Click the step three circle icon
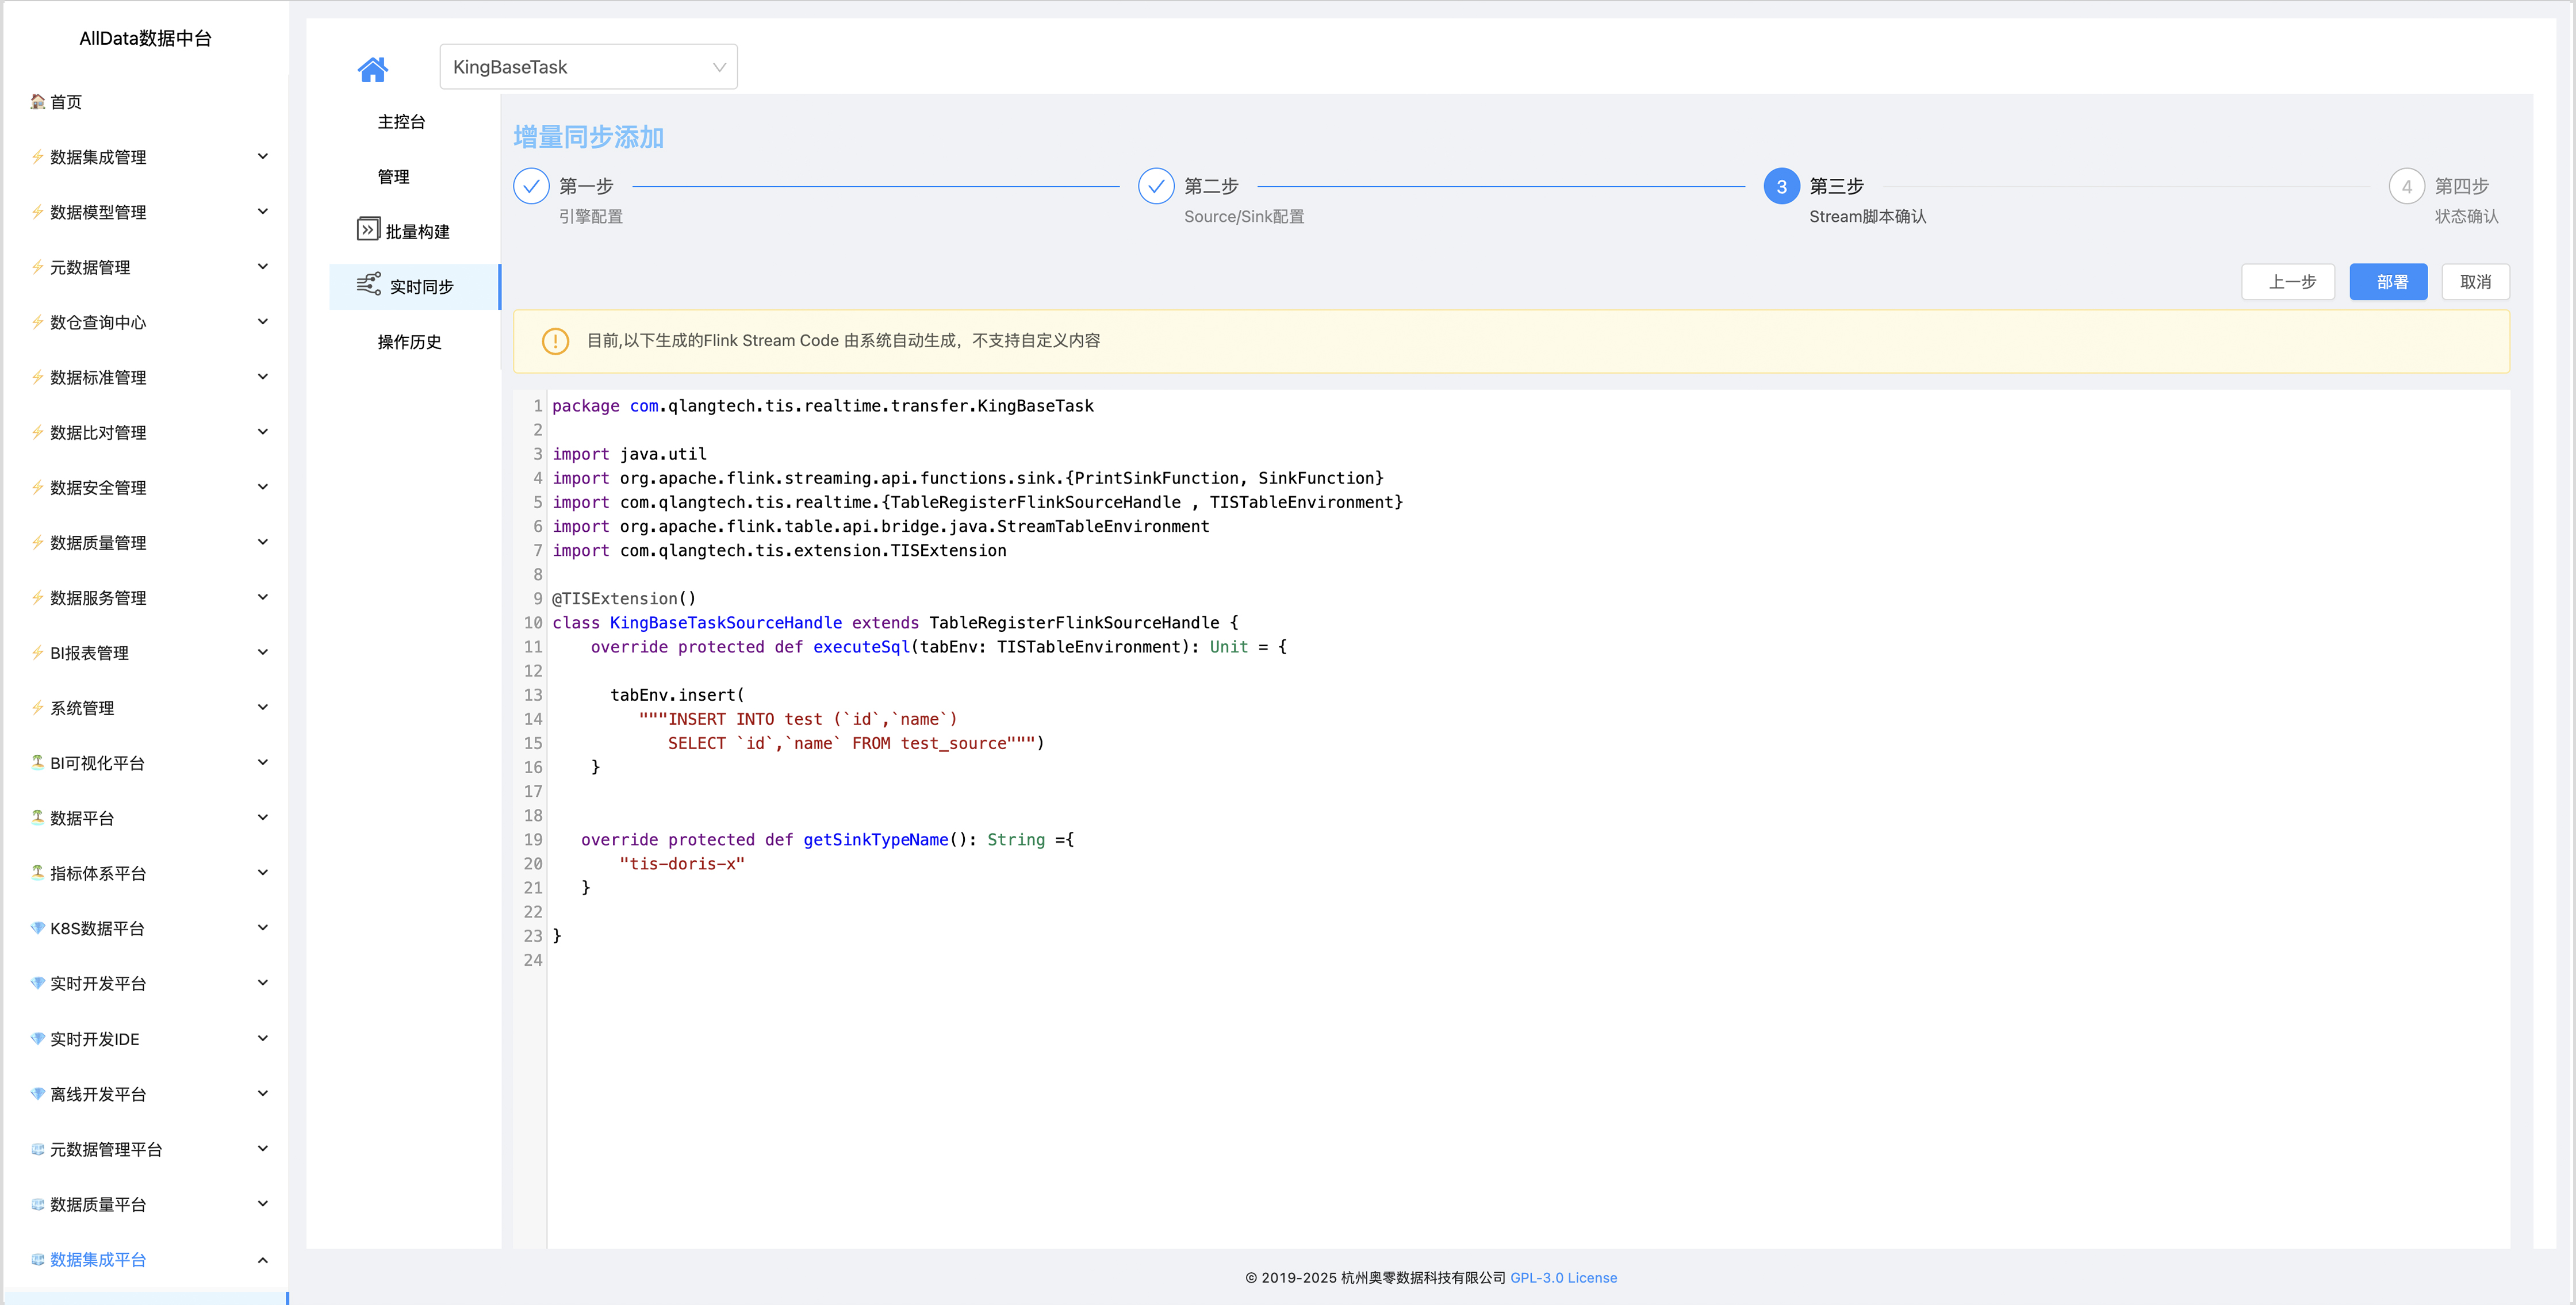This screenshot has height=1305, width=2576. [x=1781, y=186]
